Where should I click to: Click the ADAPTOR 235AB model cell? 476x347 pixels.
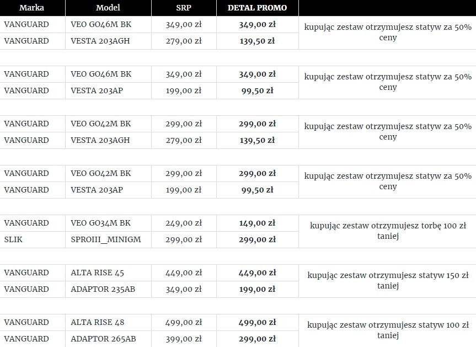108,289
